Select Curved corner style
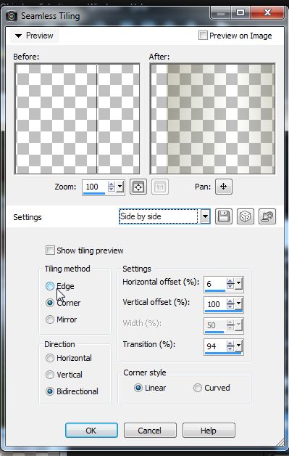Image resolution: width=289 pixels, height=456 pixels. point(198,388)
